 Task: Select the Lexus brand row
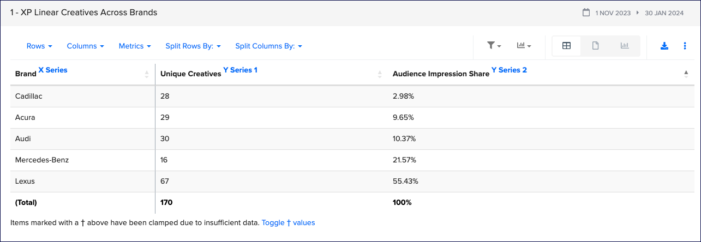[x=25, y=181]
